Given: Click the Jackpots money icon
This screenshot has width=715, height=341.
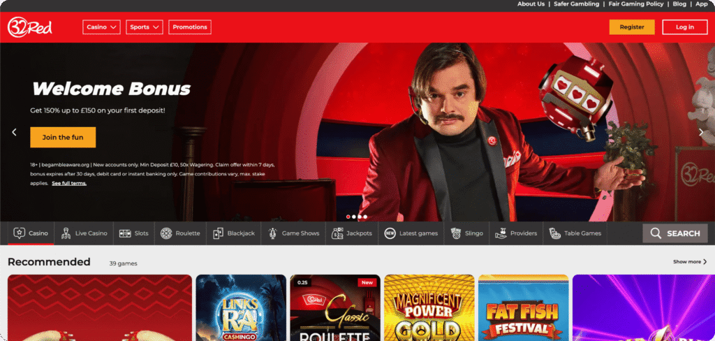Looking at the screenshot, I should pyautogui.click(x=337, y=233).
